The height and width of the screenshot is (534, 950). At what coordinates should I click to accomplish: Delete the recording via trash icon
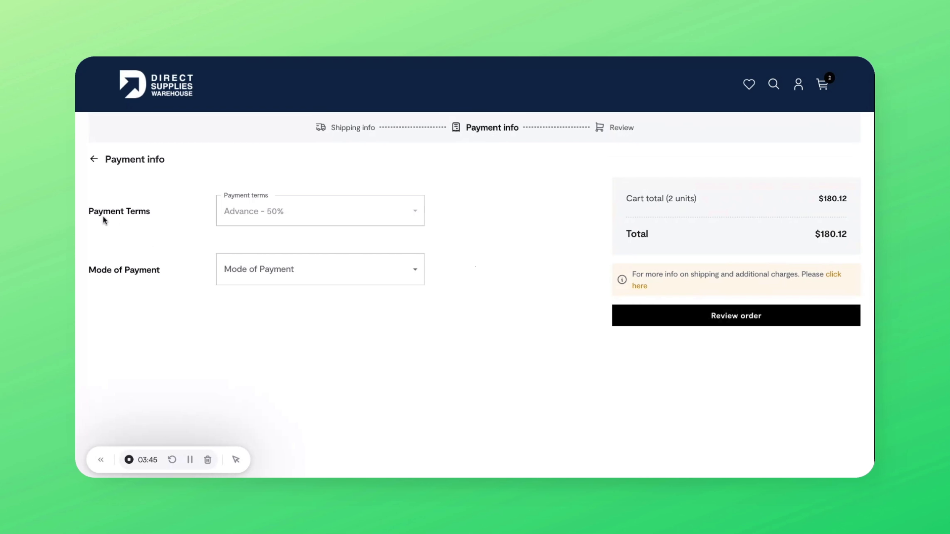pos(207,459)
